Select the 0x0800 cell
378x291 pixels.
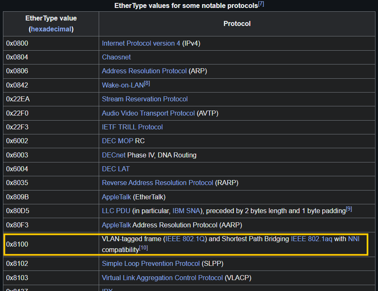51,43
